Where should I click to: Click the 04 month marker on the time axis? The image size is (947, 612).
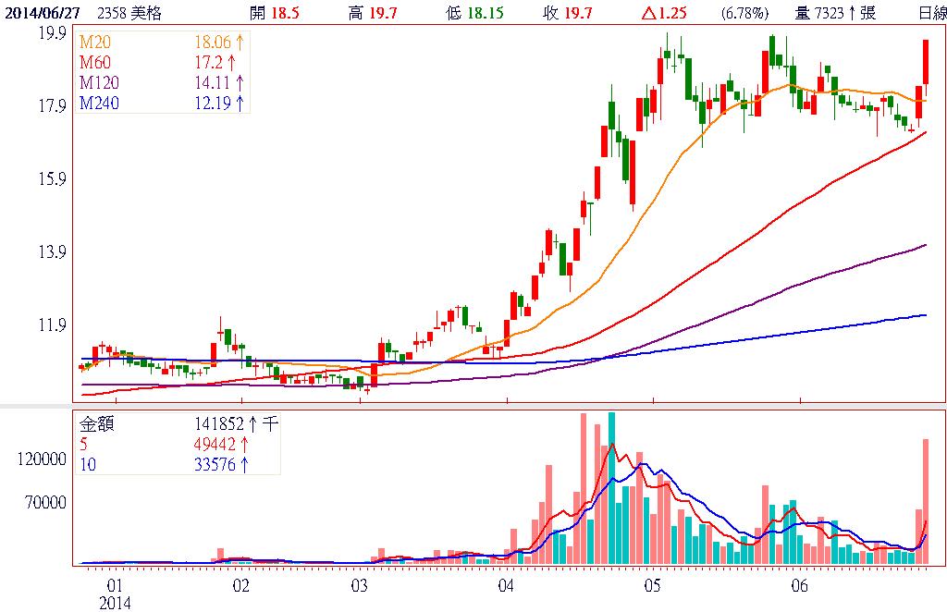pyautogui.click(x=505, y=586)
